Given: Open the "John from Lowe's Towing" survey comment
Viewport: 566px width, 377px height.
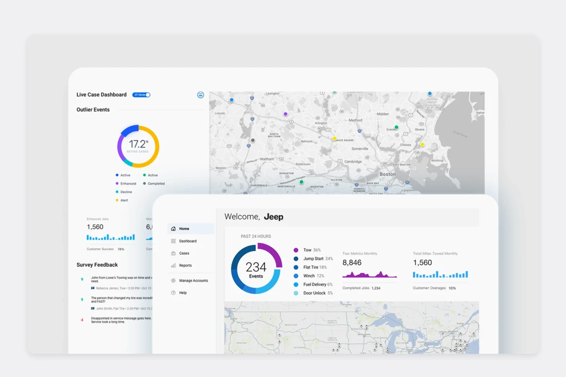Looking at the screenshot, I should click(x=121, y=280).
